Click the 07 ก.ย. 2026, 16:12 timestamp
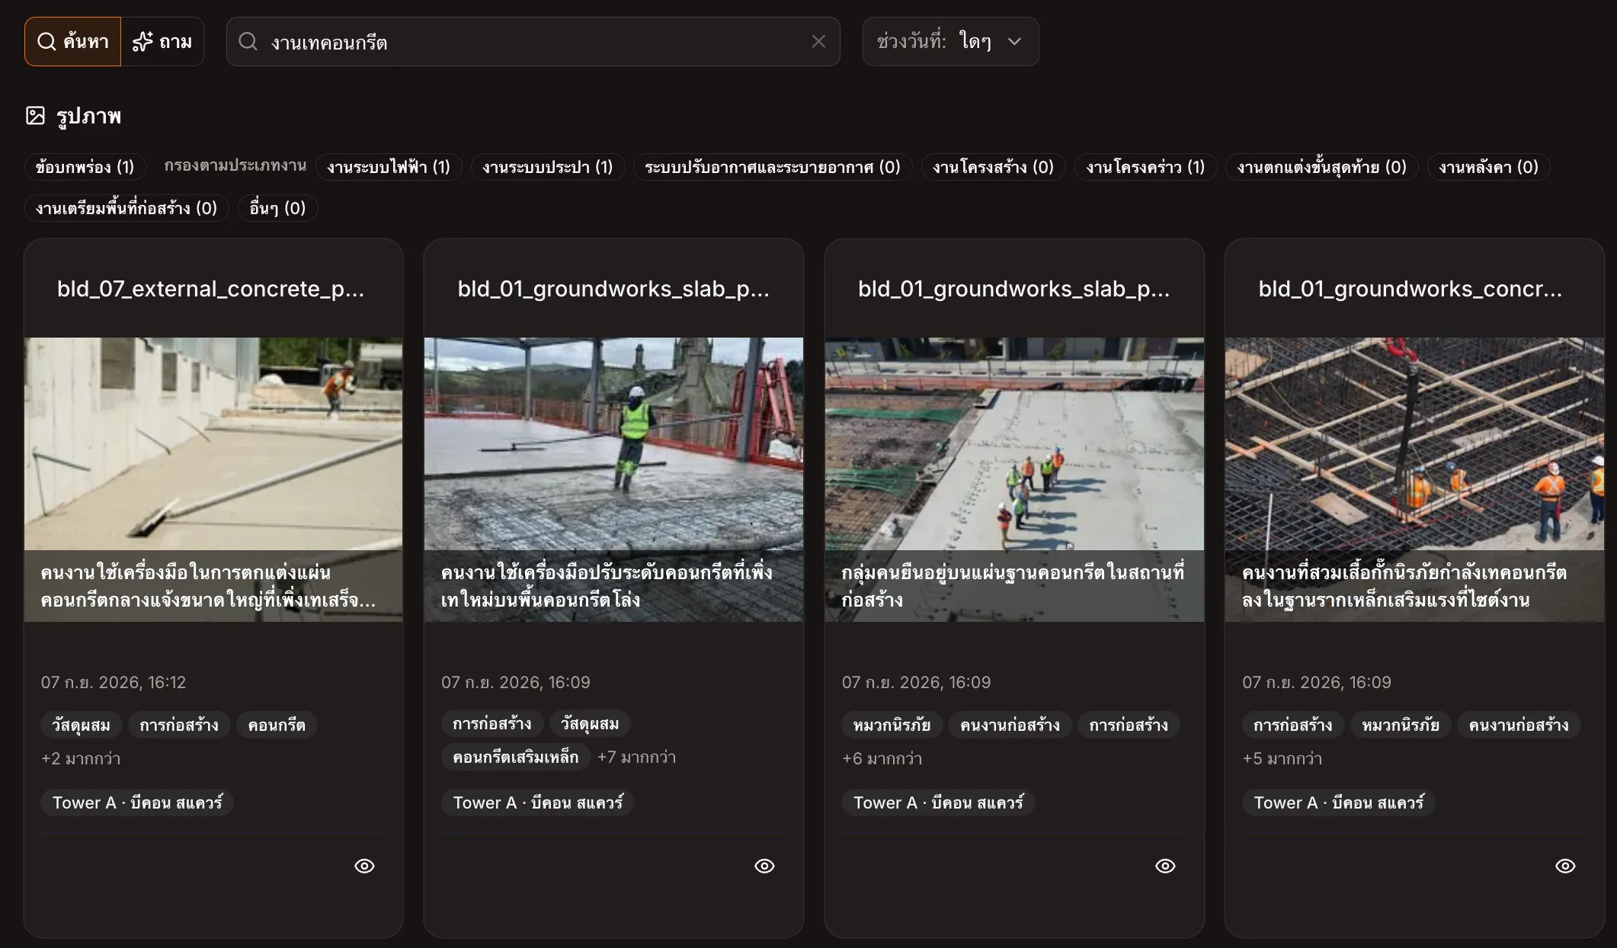This screenshot has width=1617, height=948. [114, 682]
